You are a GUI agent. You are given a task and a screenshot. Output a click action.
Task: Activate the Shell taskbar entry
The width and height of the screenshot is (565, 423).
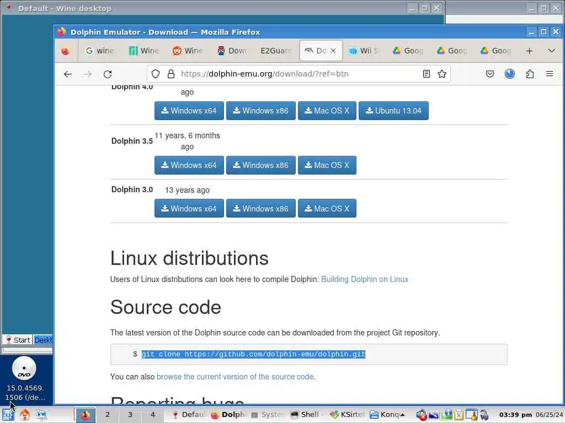click(308, 415)
